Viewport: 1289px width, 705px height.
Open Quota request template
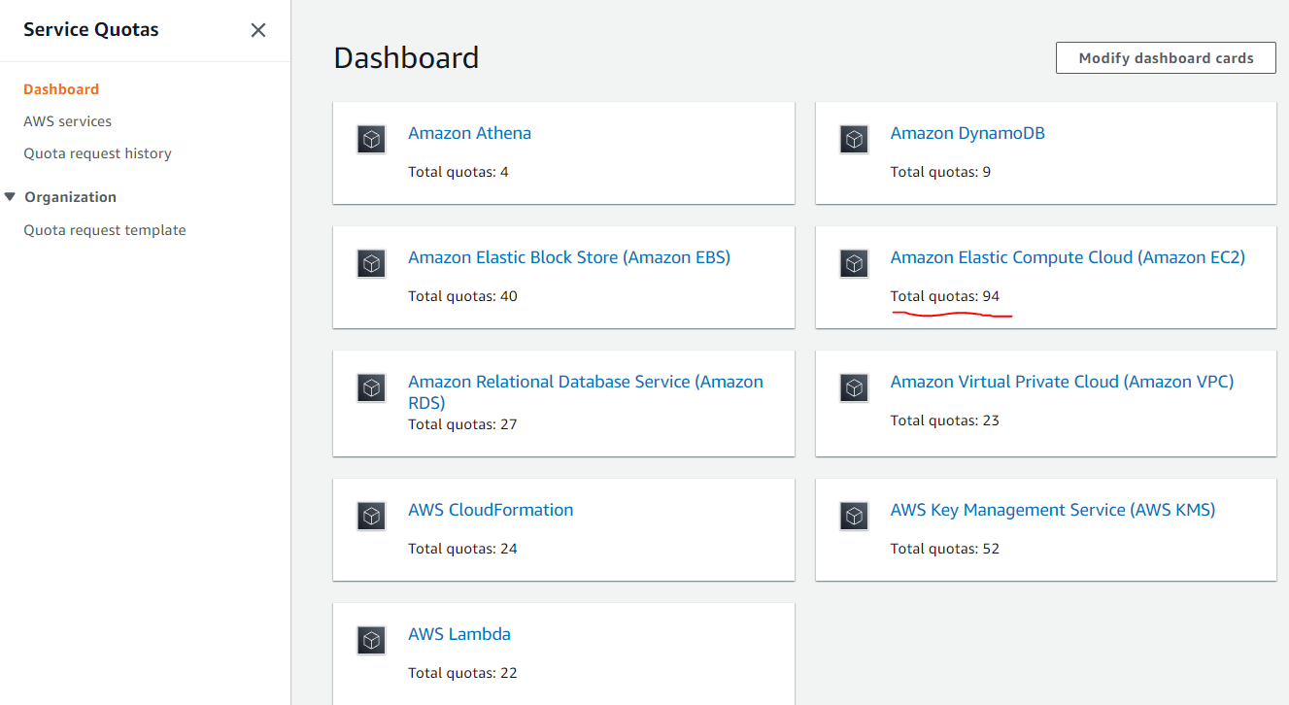coord(105,230)
